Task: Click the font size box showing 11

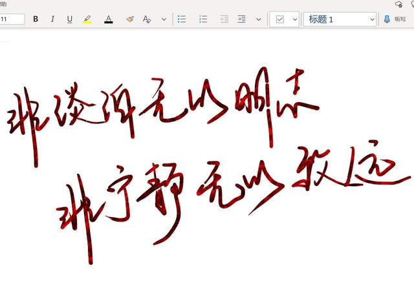Action: tap(12, 19)
